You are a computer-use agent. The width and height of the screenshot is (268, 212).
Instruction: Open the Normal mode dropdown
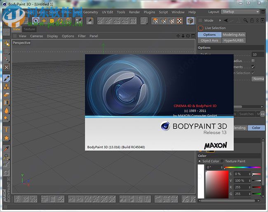(258, 79)
